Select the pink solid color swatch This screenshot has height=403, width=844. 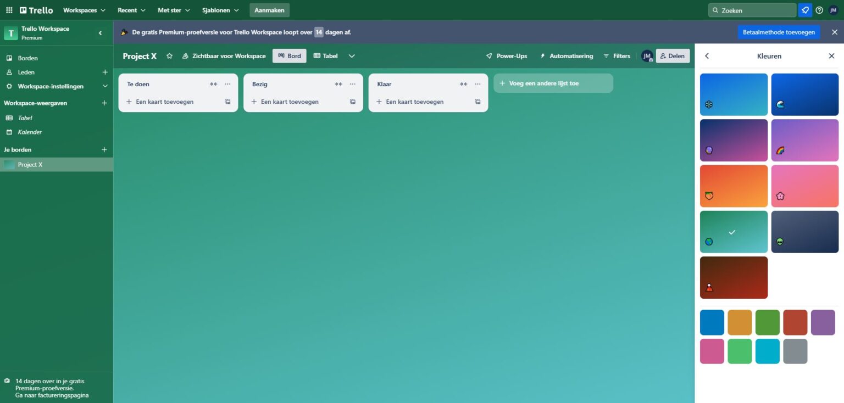tap(712, 351)
